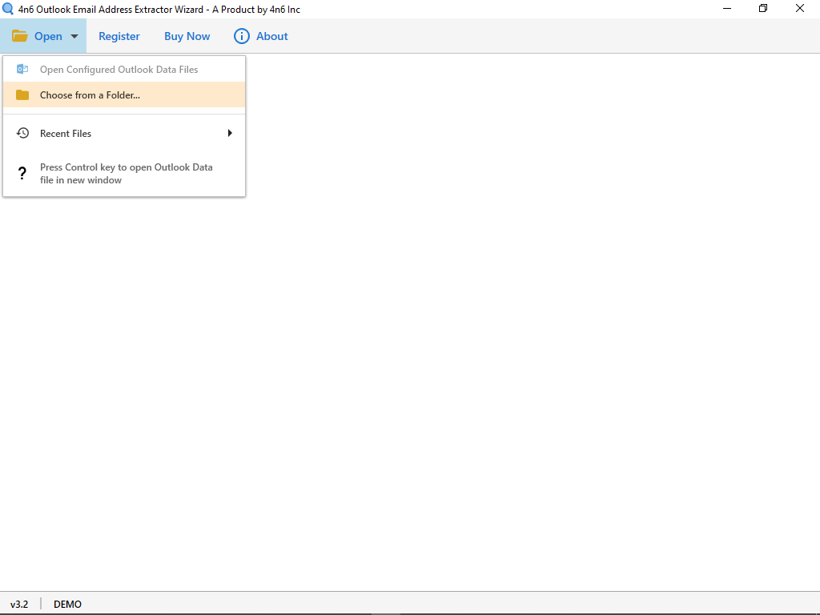Click the v3.2 version label in status bar
This screenshot has height=615, width=820.
click(19, 604)
